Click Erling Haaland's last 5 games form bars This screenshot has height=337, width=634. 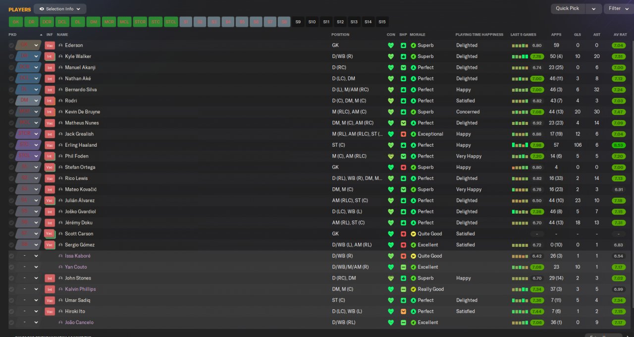pos(520,145)
